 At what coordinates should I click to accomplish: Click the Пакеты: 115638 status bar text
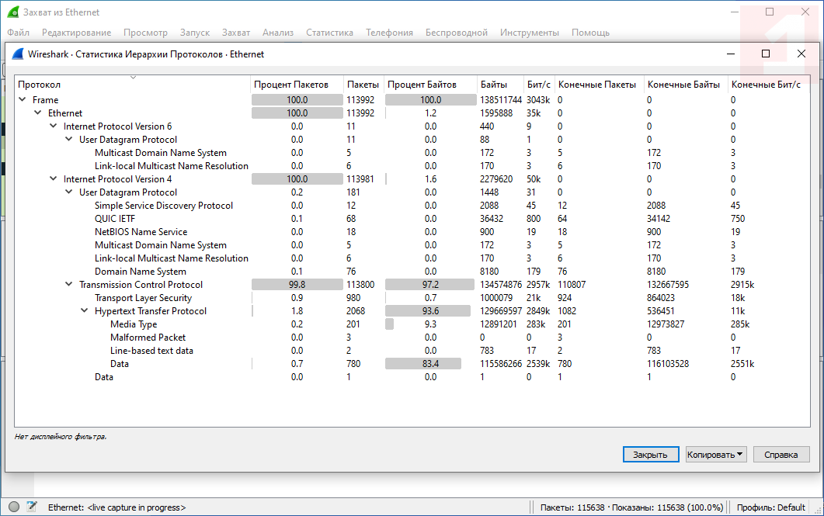(572, 507)
